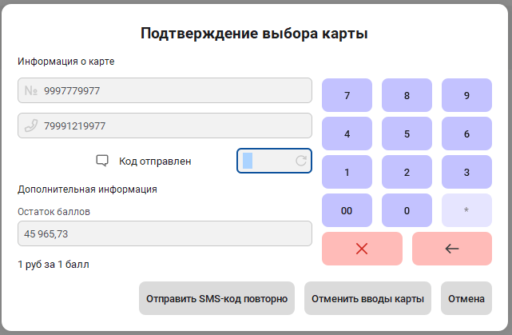Viewport: 512px width, 335px height.
Task: Tap digit 0 on the keypad
Action: [407, 211]
